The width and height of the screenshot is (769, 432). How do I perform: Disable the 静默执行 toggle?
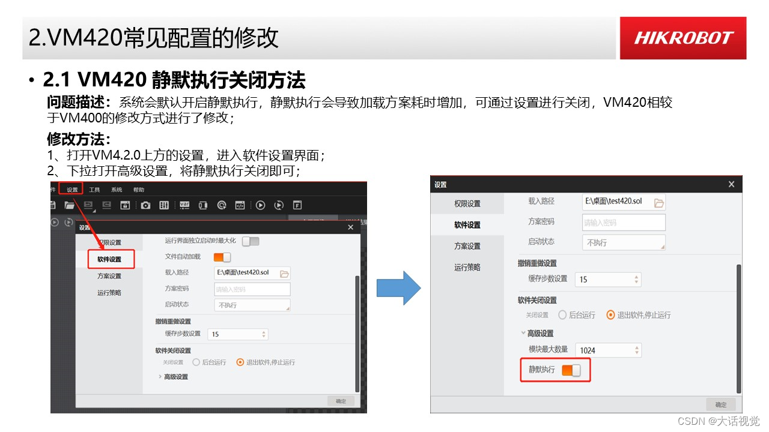571,370
